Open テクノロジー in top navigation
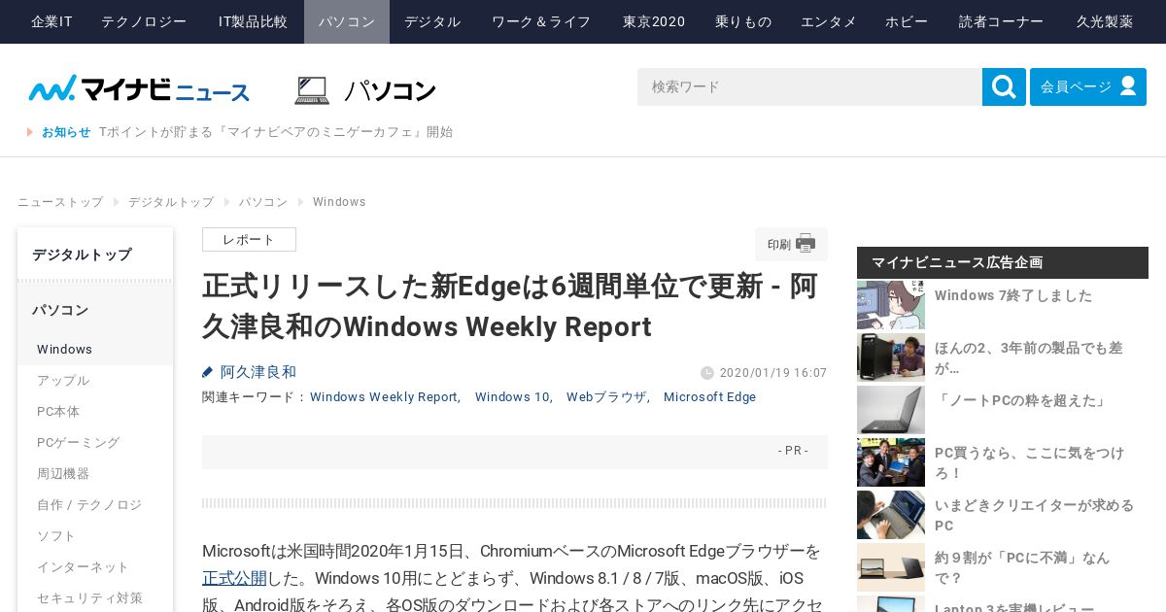 tap(144, 21)
